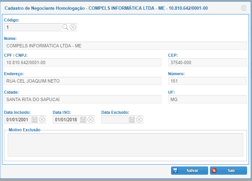252x181 pixels.
Task: Click the Código search magnifier icon
Action: (65, 27)
